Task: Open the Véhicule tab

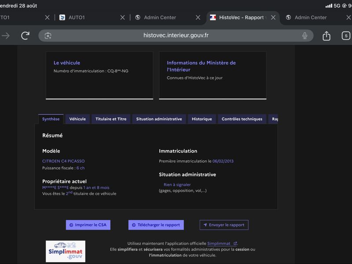Action: 77,119
